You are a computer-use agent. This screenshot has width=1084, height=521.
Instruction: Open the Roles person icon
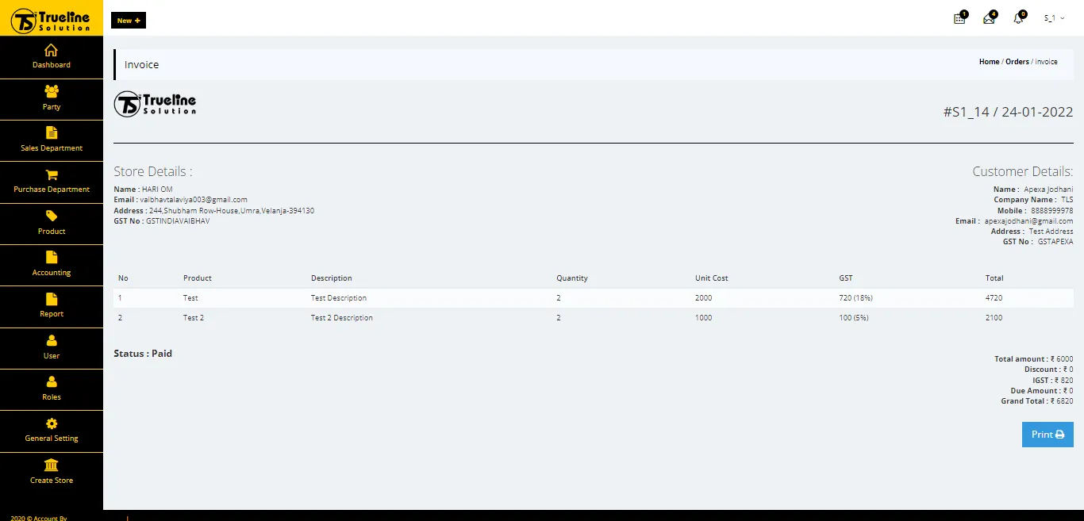tap(52, 381)
